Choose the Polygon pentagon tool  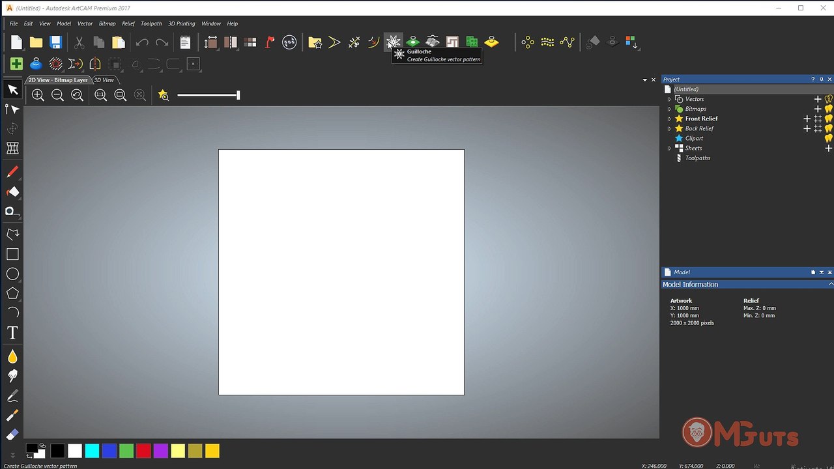tap(12, 293)
